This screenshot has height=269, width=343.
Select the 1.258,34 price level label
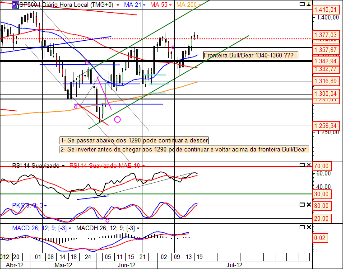[325, 126]
